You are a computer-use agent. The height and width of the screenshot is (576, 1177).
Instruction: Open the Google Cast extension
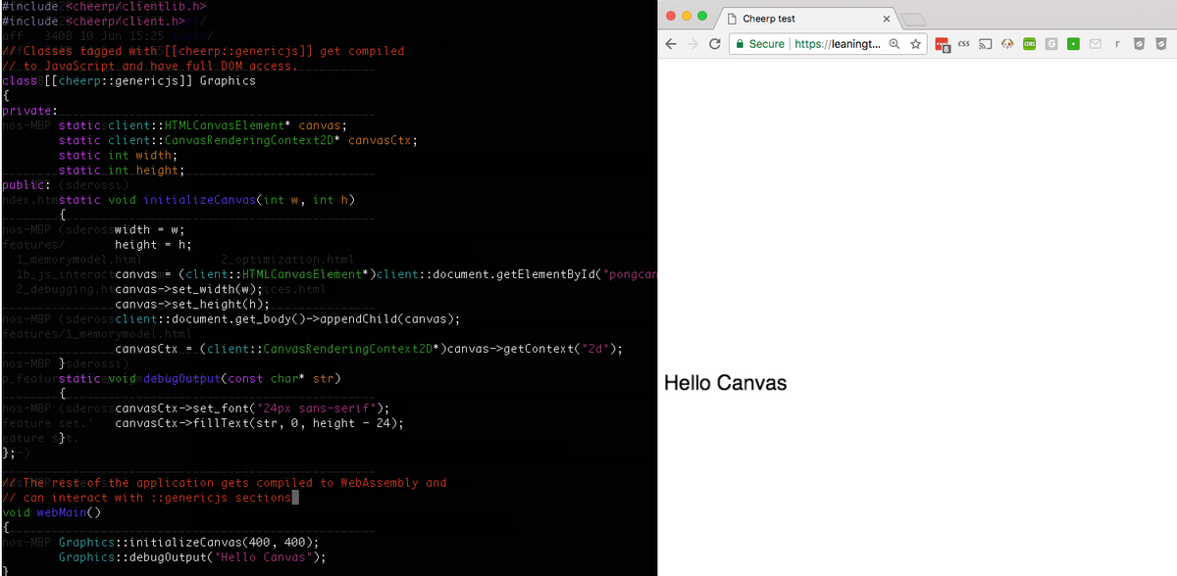tap(985, 43)
